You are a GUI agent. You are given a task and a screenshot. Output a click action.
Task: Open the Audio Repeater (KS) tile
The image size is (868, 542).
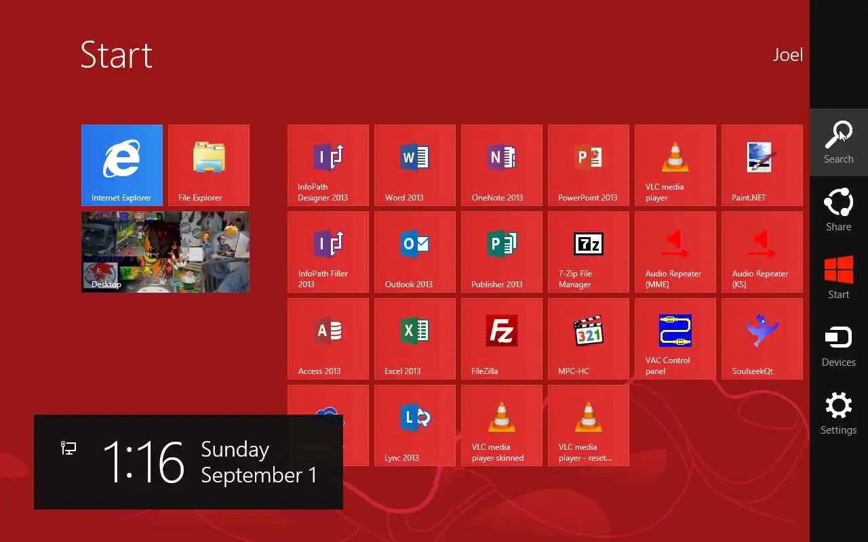(762, 252)
